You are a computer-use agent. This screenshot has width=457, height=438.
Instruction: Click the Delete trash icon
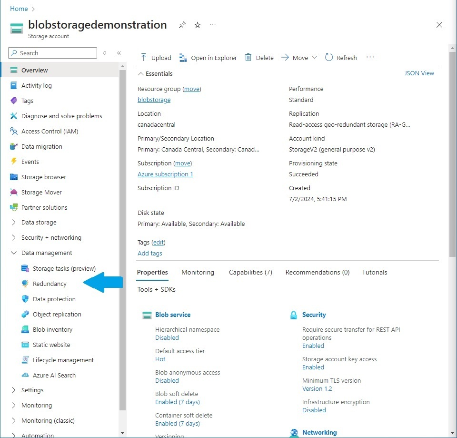pos(248,57)
